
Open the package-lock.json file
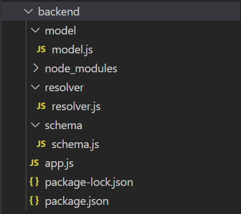89,182
